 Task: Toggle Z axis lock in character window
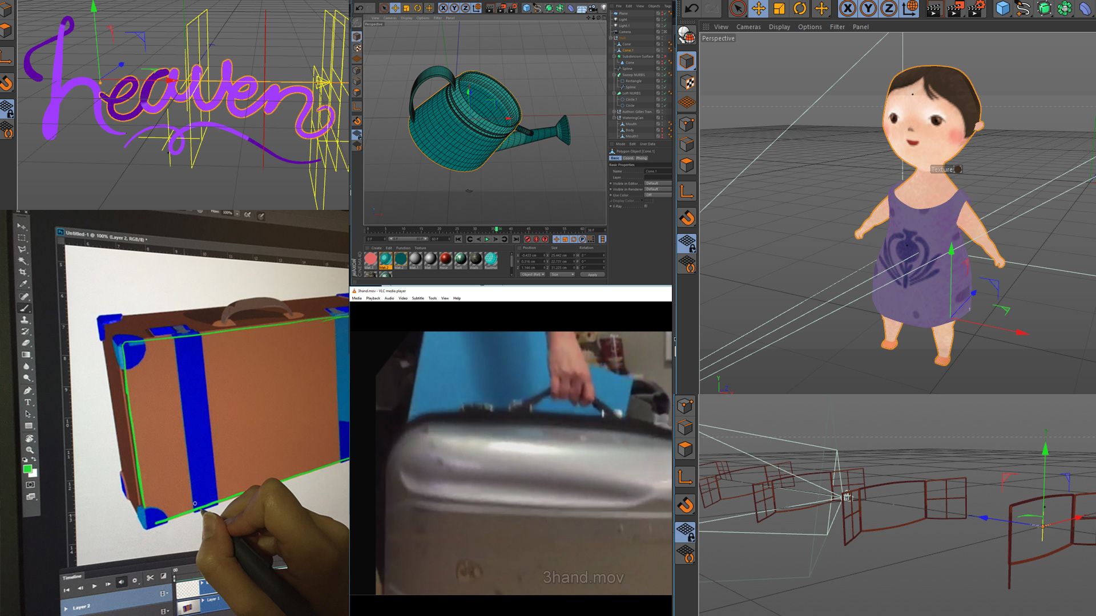click(x=889, y=8)
